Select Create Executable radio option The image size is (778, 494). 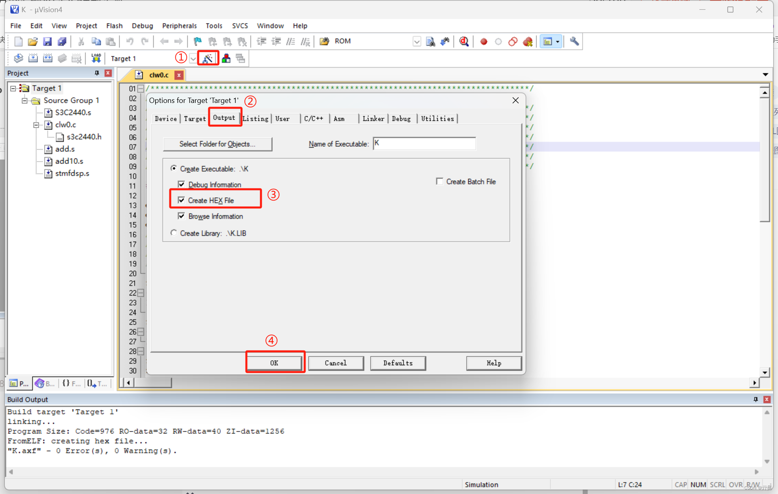point(174,168)
